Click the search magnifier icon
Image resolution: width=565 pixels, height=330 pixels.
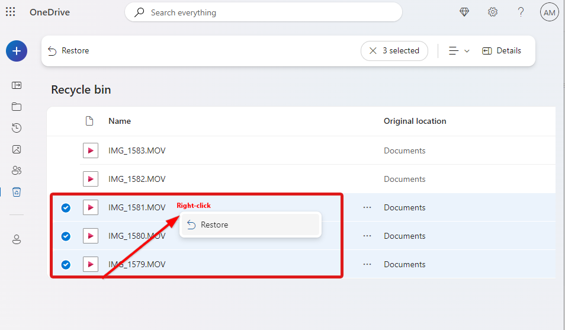click(139, 12)
